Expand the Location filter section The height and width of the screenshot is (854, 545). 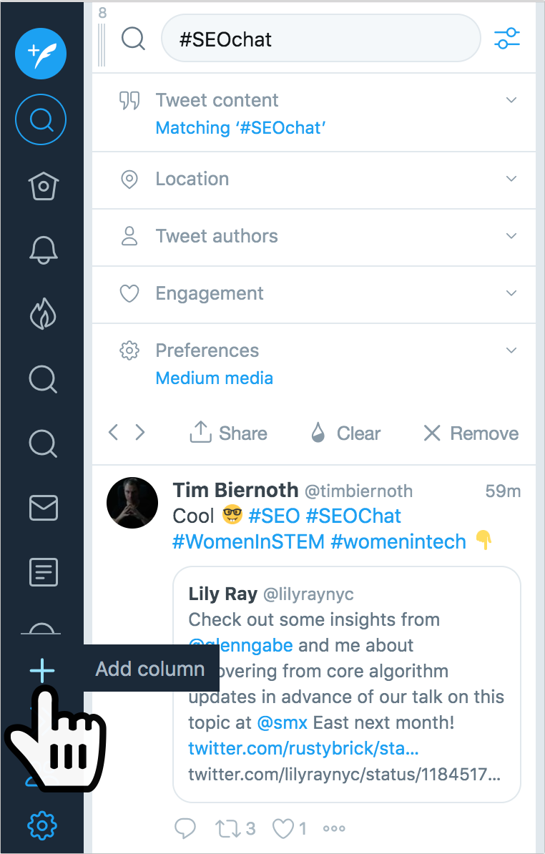(x=511, y=180)
